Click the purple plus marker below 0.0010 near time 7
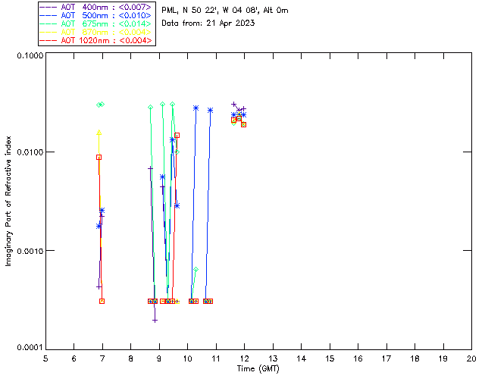This screenshot has height=388, width=485. [x=99, y=286]
